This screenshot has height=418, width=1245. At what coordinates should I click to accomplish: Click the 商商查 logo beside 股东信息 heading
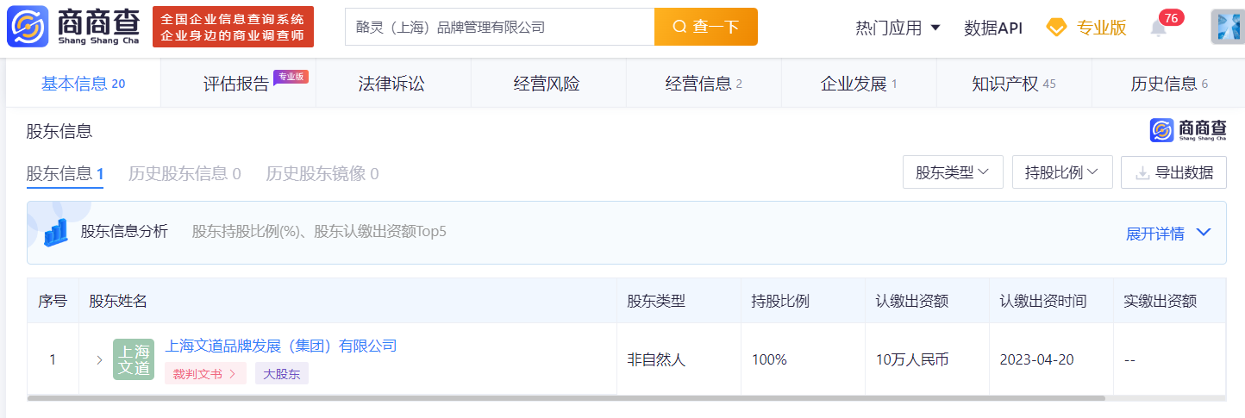[x=1187, y=130]
